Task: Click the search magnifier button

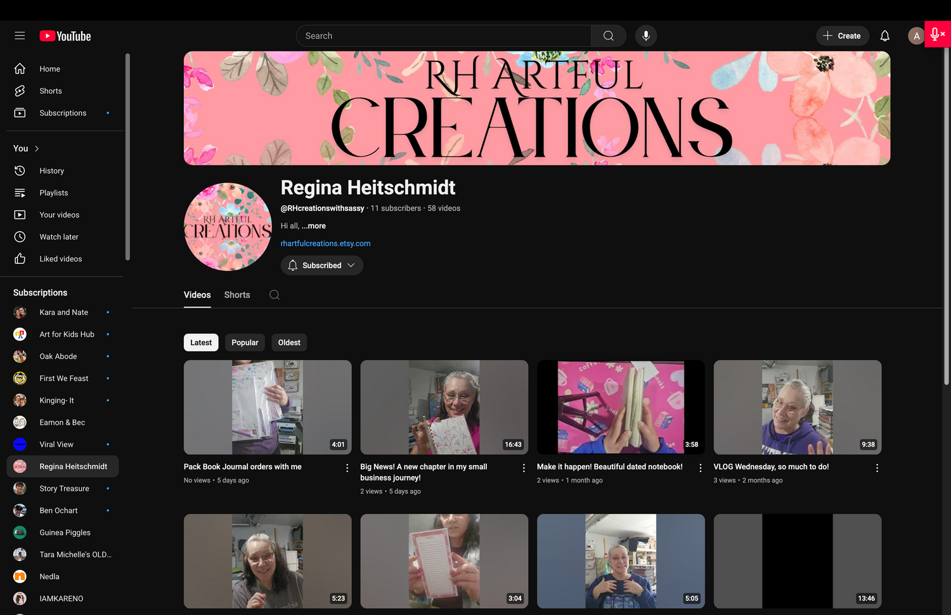Action: point(608,36)
